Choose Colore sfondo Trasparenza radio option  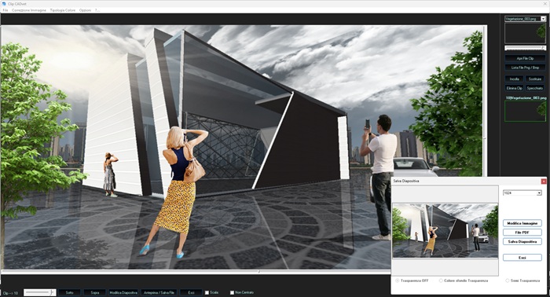(441, 280)
